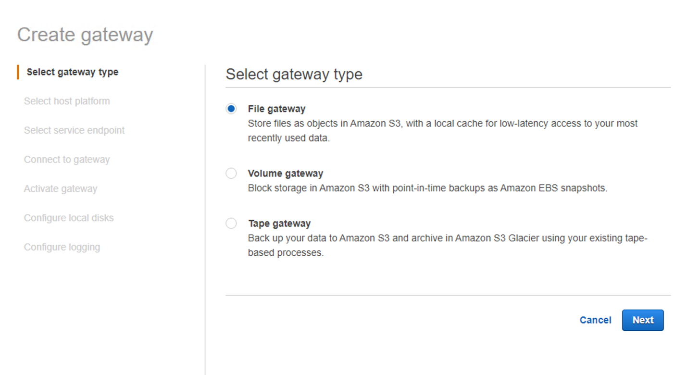Image resolution: width=687 pixels, height=375 pixels.
Task: Navigate to Select service endpoint step
Action: tap(74, 130)
